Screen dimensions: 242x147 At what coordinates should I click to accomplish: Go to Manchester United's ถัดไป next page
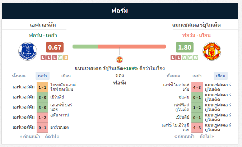tap(207, 137)
